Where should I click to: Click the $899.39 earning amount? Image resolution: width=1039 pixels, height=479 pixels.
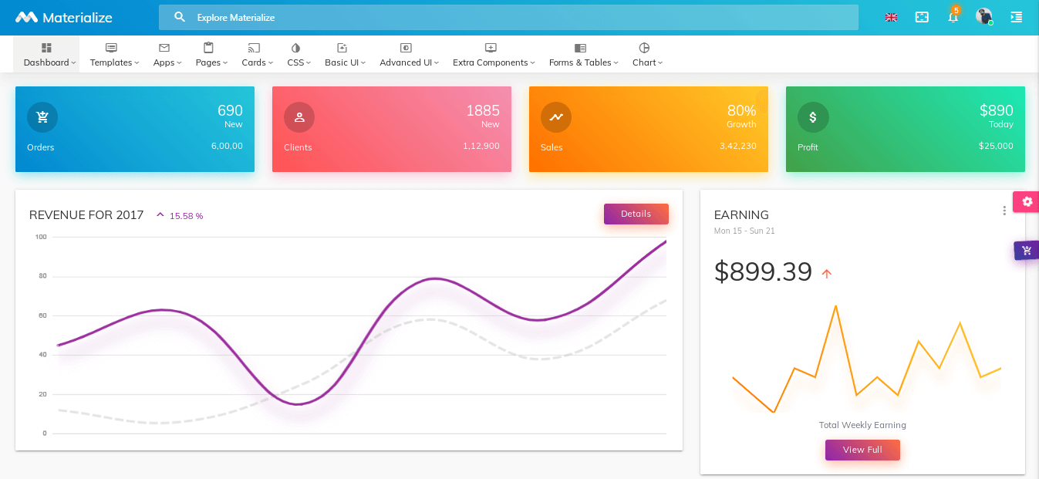click(763, 272)
